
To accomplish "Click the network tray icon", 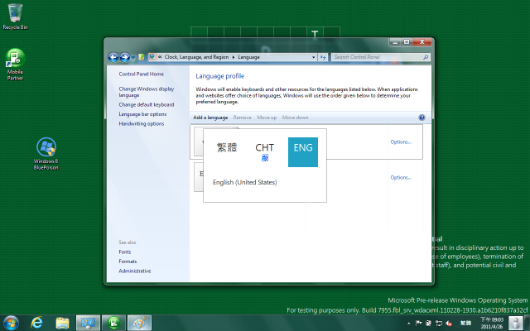I will point(438,324).
